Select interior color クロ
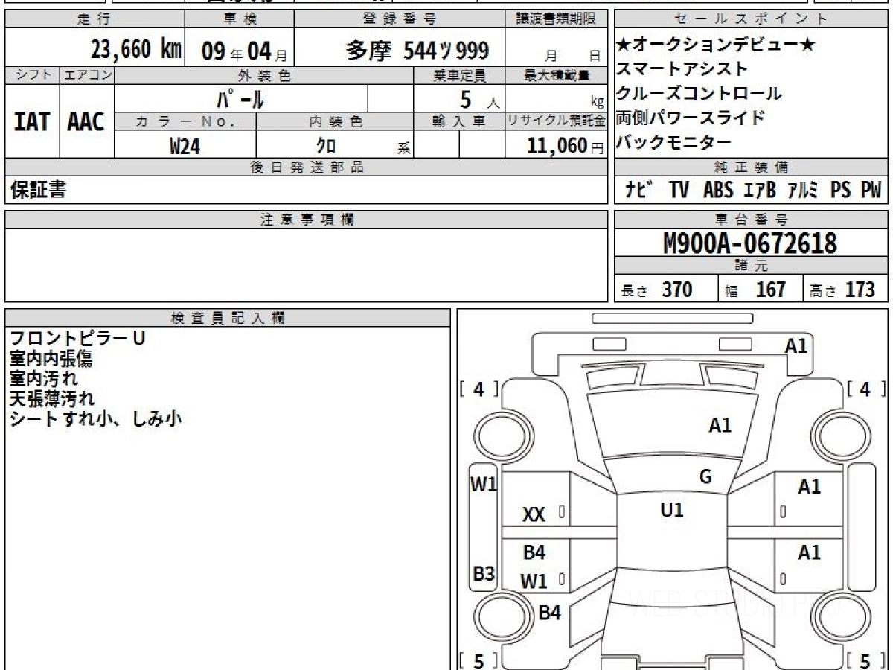 pos(326,146)
